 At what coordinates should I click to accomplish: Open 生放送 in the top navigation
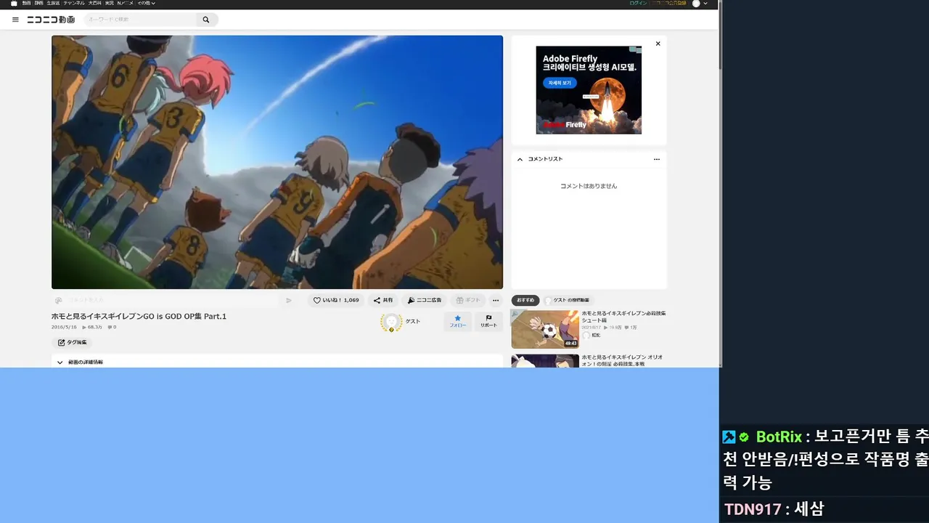click(x=53, y=4)
